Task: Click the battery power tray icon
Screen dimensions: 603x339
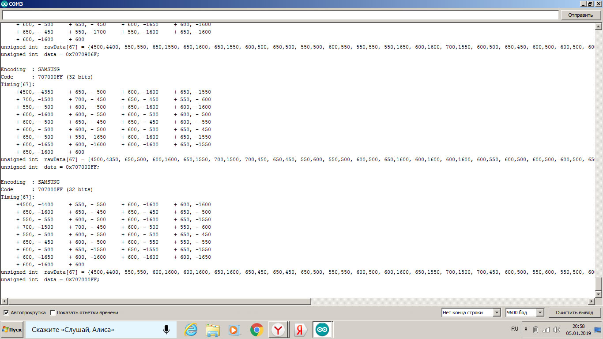Action: [535, 330]
